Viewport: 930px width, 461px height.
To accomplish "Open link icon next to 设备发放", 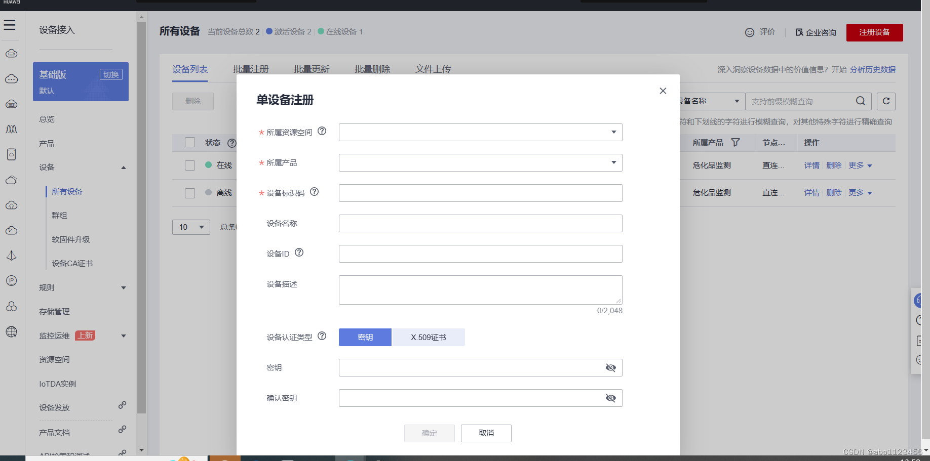I will pos(122,405).
